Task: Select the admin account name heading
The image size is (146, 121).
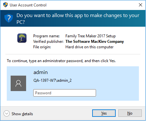Action: coord(41,72)
